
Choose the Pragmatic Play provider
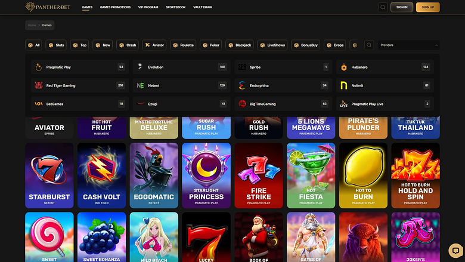(x=80, y=67)
